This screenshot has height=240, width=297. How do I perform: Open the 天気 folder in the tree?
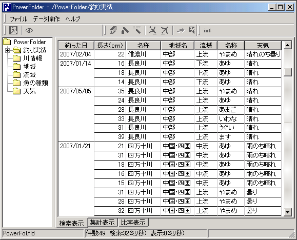coord(30,91)
